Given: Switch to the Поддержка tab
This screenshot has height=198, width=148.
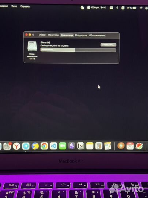Looking at the screenshot, I should (81, 35).
